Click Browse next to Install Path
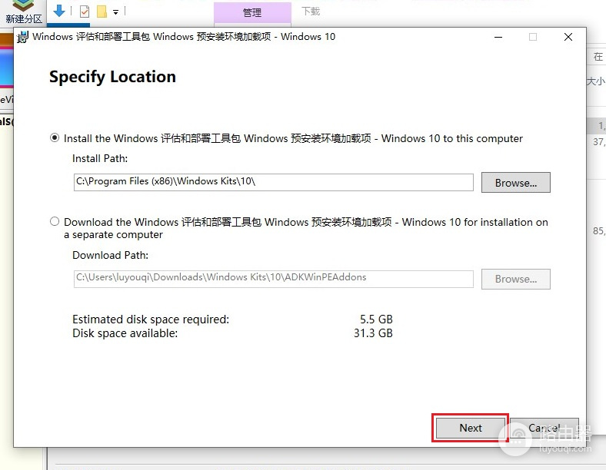The height and width of the screenshot is (470, 606). tap(515, 183)
